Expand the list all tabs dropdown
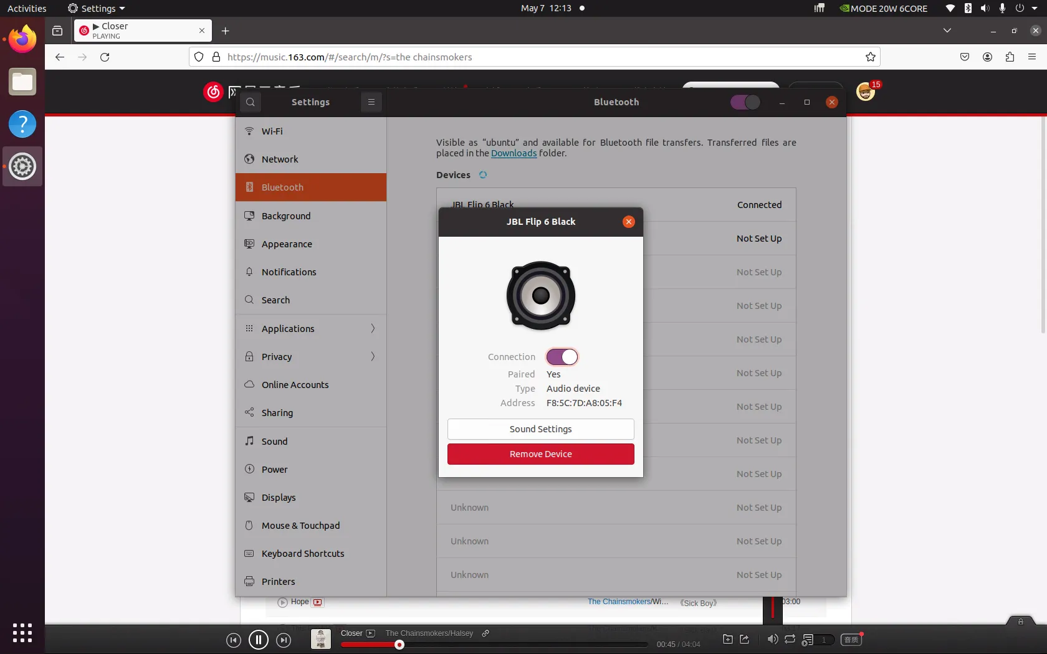 click(947, 31)
